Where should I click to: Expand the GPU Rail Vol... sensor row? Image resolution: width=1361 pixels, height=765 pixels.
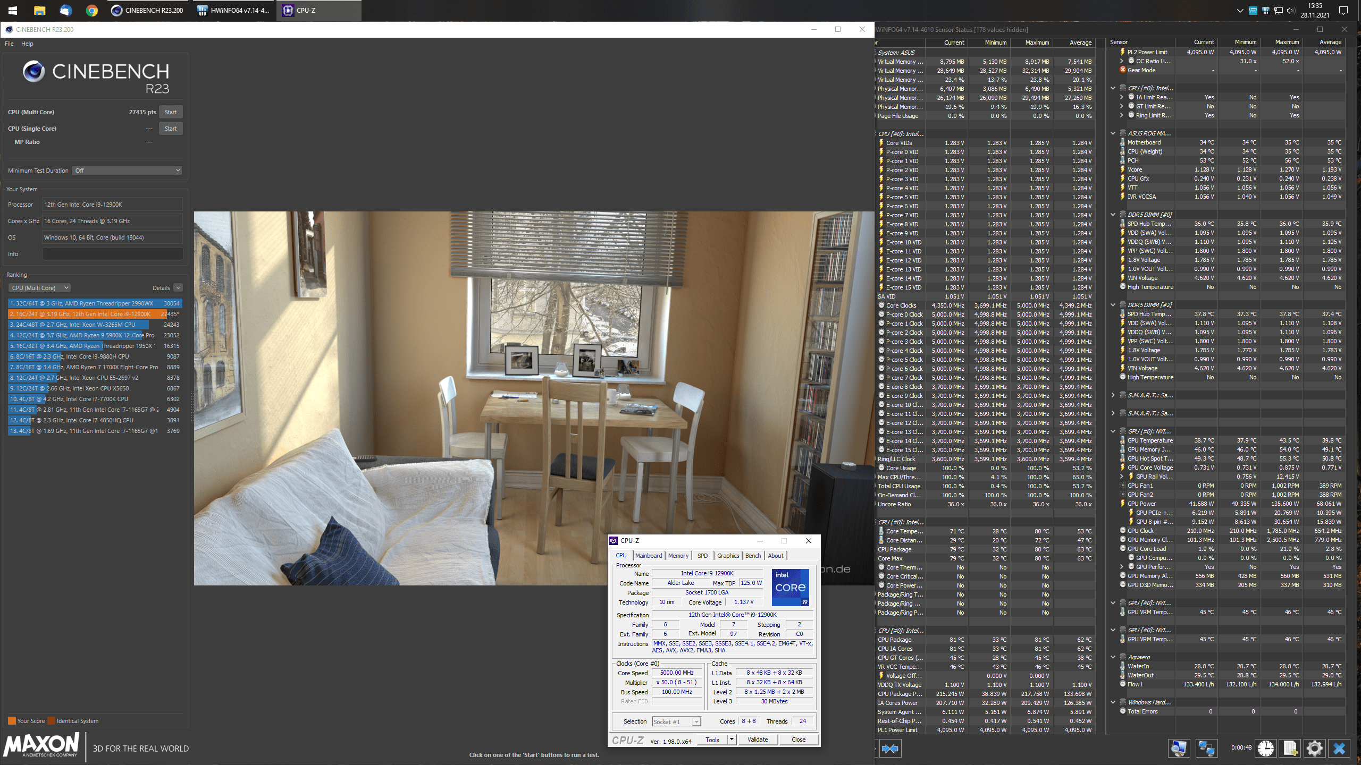1122,477
